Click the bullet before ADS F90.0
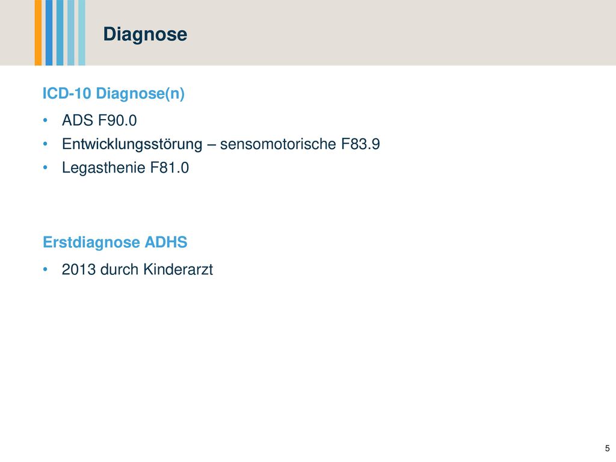 (x=45, y=120)
